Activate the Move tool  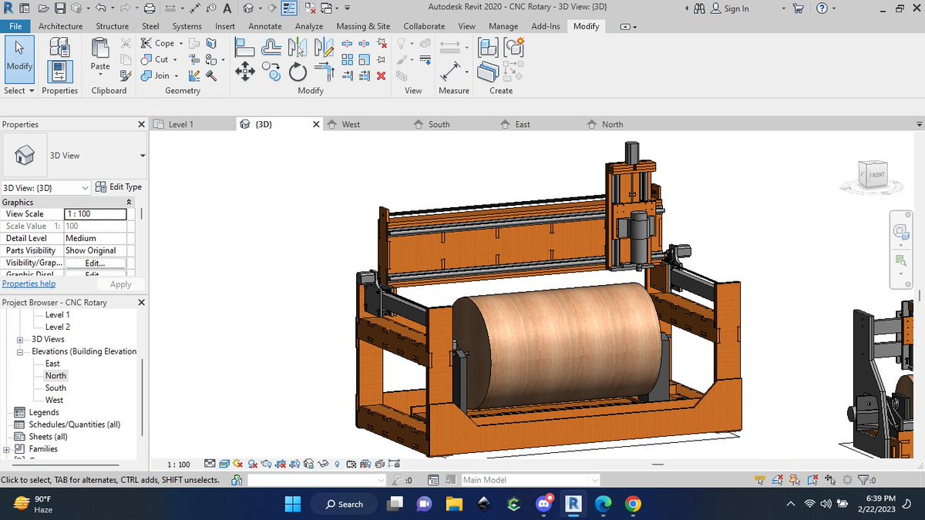click(x=244, y=71)
